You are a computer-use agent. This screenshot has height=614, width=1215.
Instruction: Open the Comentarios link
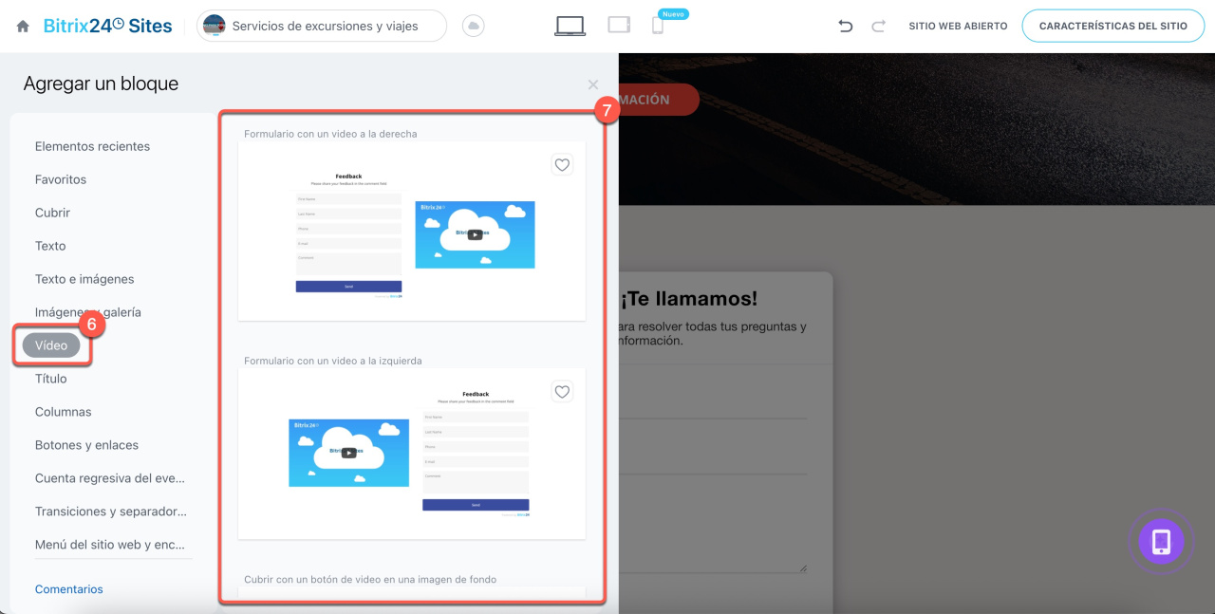(68, 589)
